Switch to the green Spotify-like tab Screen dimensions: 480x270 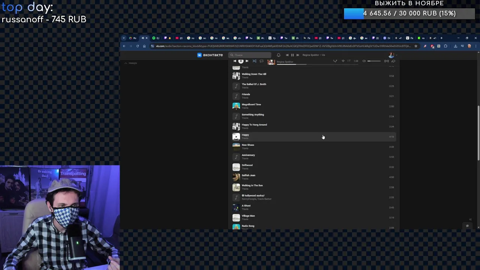[156, 38]
